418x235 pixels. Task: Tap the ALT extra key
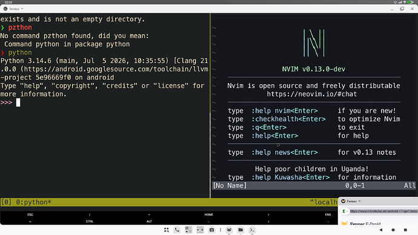[149, 222]
